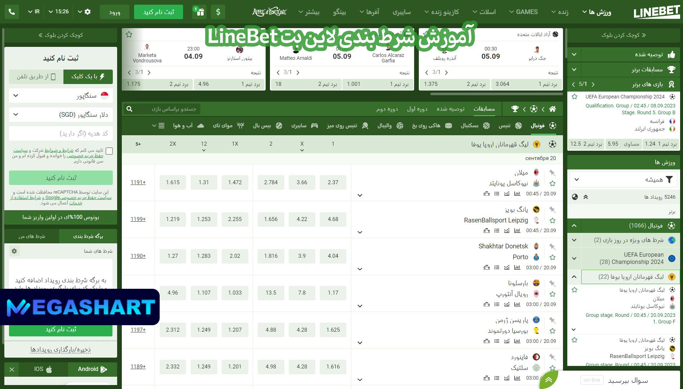Click the bet slip settings gear
This screenshot has width=683, height=389.
[x=14, y=251]
